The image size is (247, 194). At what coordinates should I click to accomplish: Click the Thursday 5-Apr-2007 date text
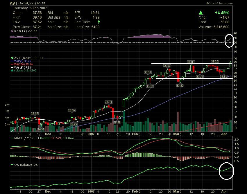30,8
